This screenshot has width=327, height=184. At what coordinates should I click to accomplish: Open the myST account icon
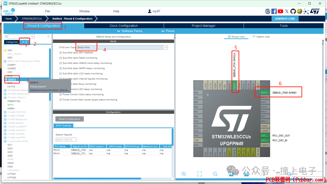tap(150, 11)
